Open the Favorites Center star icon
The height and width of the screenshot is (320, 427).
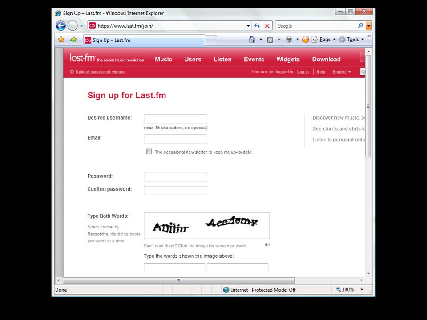click(61, 40)
